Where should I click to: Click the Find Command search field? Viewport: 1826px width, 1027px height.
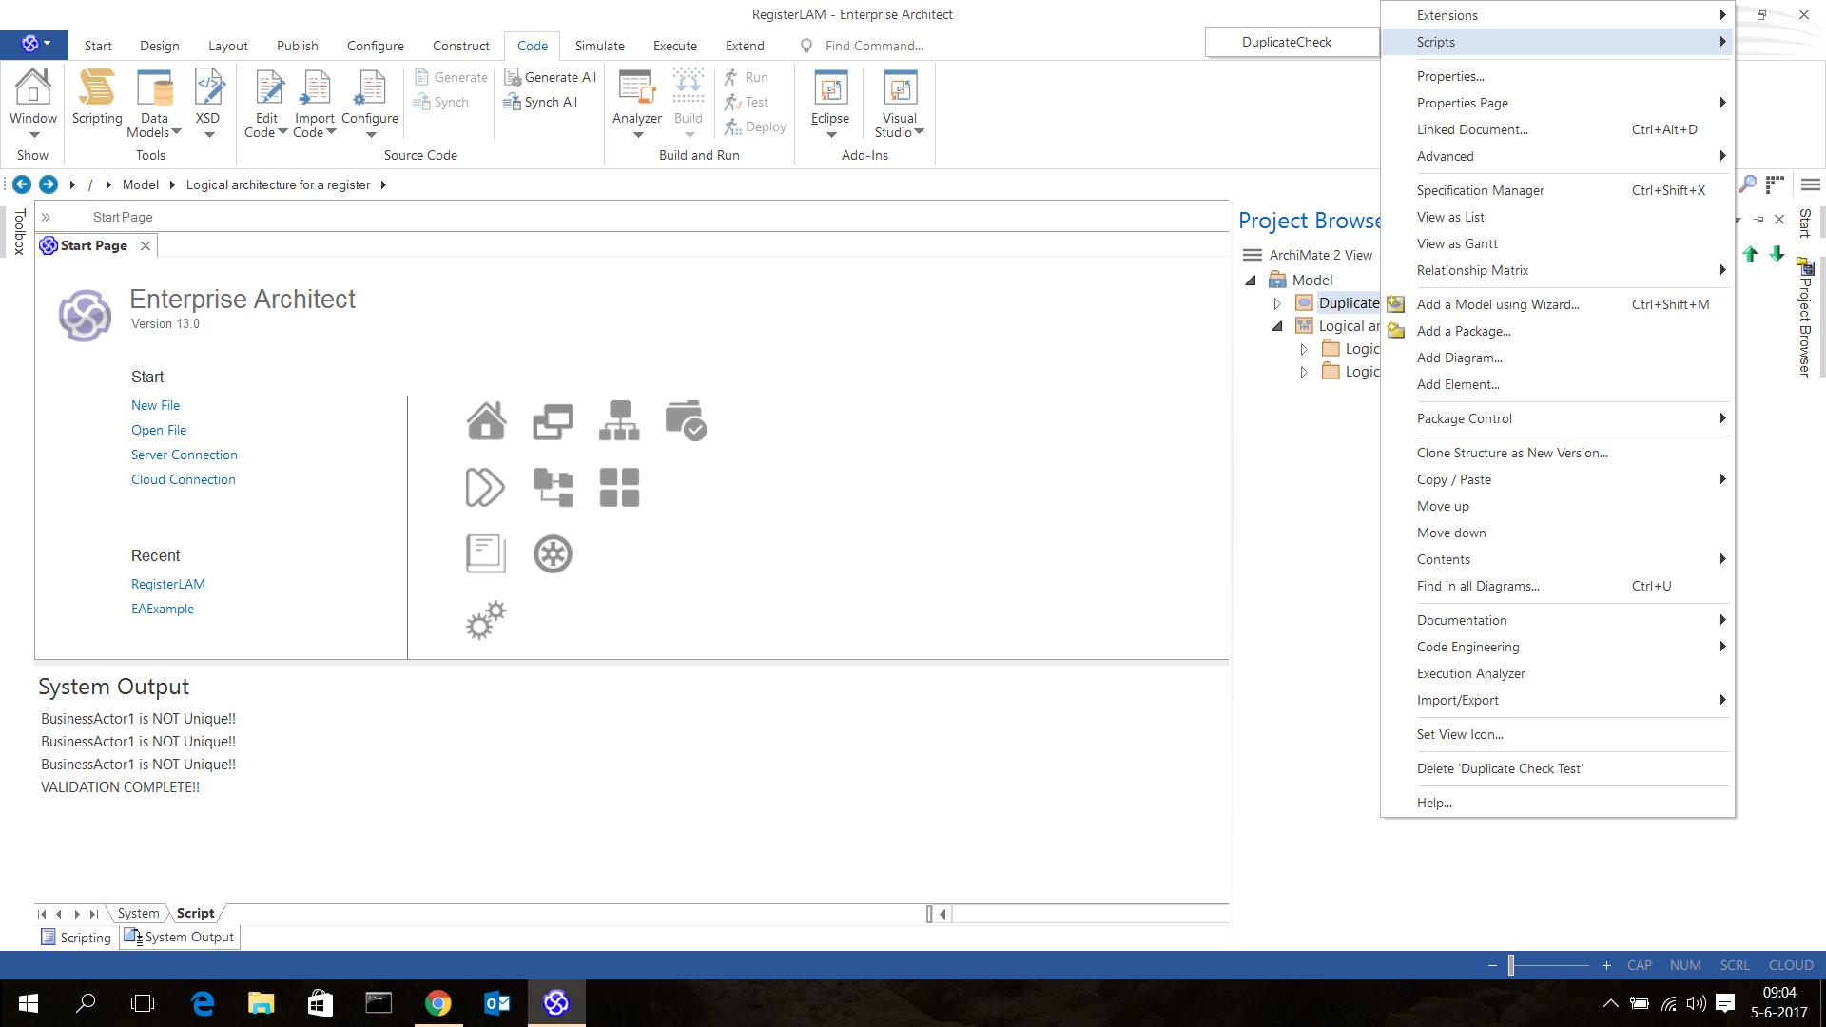(875, 46)
